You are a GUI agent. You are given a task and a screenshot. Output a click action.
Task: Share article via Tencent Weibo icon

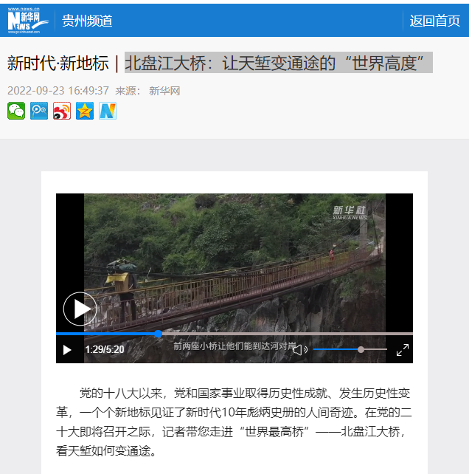pyautogui.click(x=39, y=111)
